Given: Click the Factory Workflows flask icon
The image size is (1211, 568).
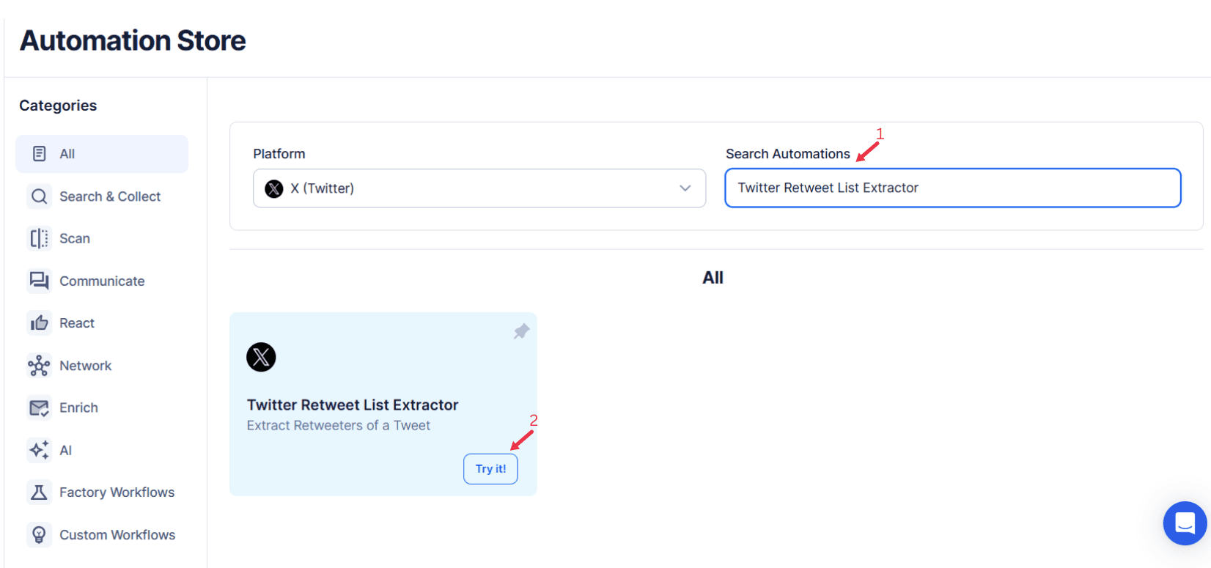Looking at the screenshot, I should pos(39,492).
